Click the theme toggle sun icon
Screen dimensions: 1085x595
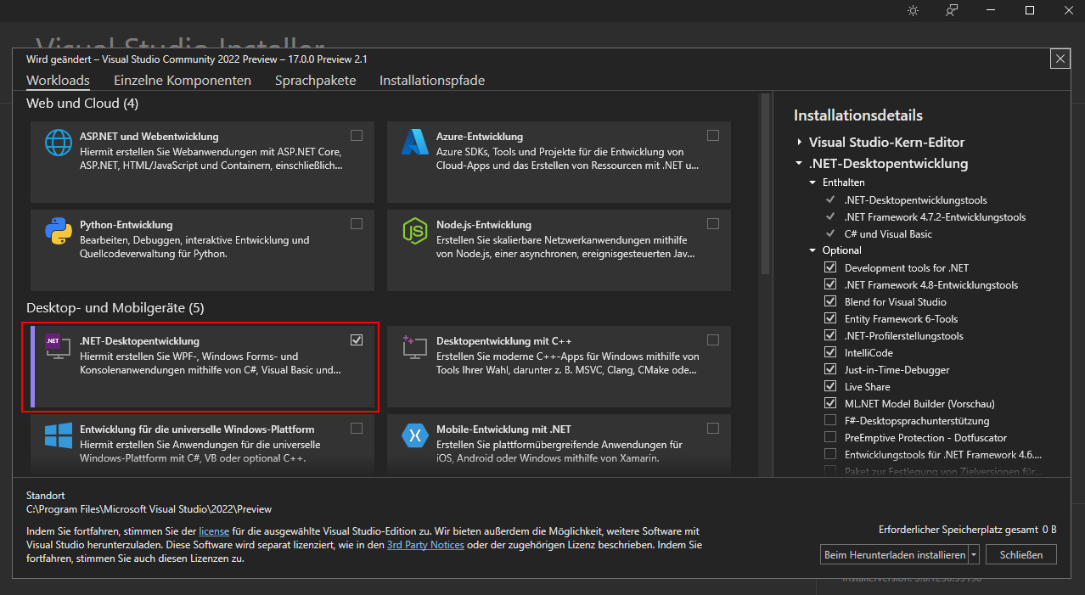(913, 10)
